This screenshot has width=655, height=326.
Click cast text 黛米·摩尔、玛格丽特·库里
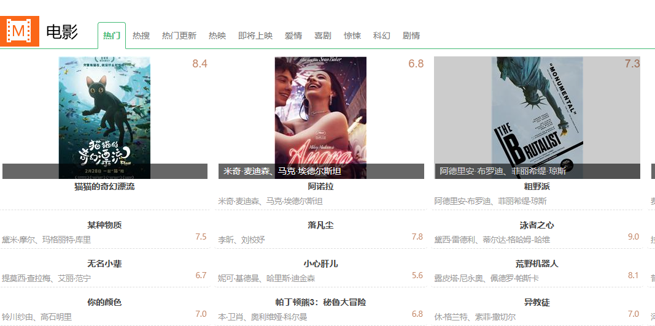47,240
